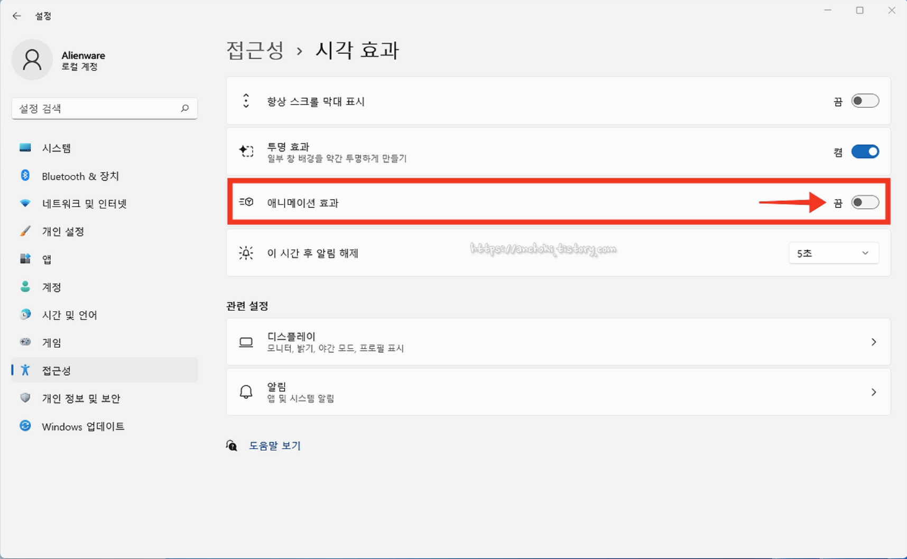
Task: Click the 앱 icon in sidebar
Action: tap(25, 259)
